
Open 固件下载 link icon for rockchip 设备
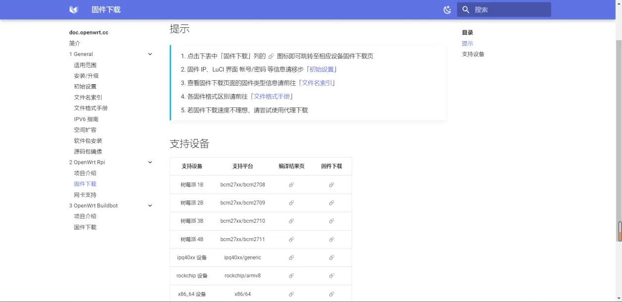coord(331,276)
